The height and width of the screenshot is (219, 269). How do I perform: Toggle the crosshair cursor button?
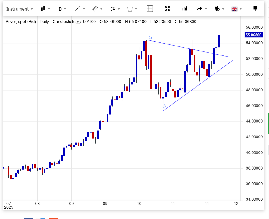pos(150,9)
